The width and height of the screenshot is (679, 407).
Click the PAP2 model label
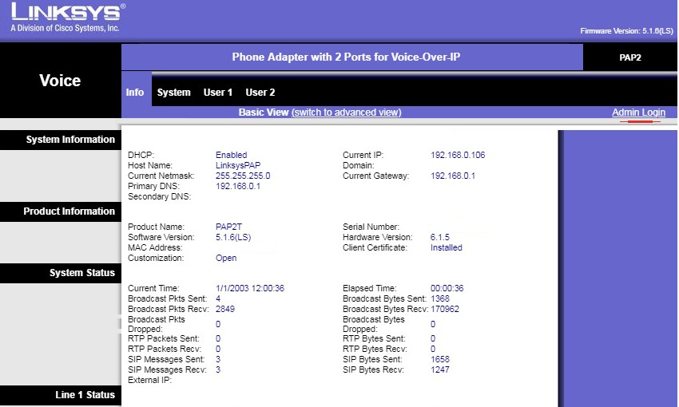coord(629,57)
